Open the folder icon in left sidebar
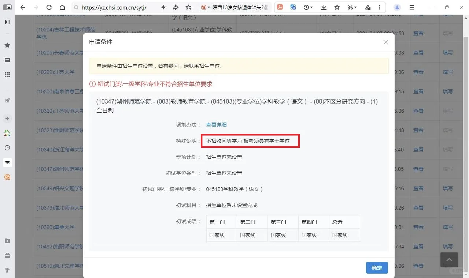This screenshot has width=469, height=278. click(7, 60)
